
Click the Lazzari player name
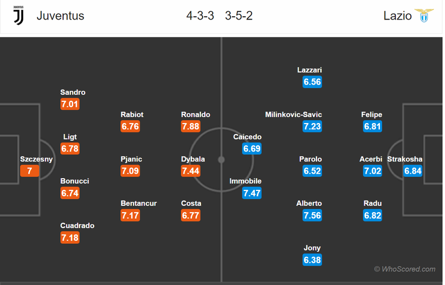point(309,70)
